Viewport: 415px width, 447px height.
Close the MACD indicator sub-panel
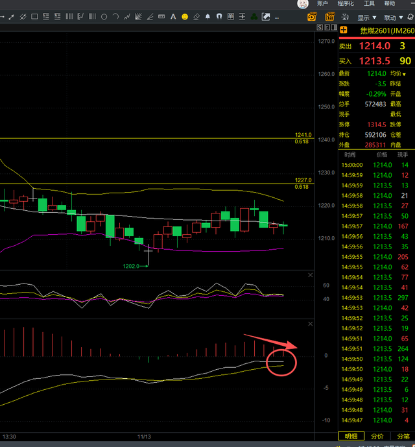pyautogui.click(x=311, y=324)
